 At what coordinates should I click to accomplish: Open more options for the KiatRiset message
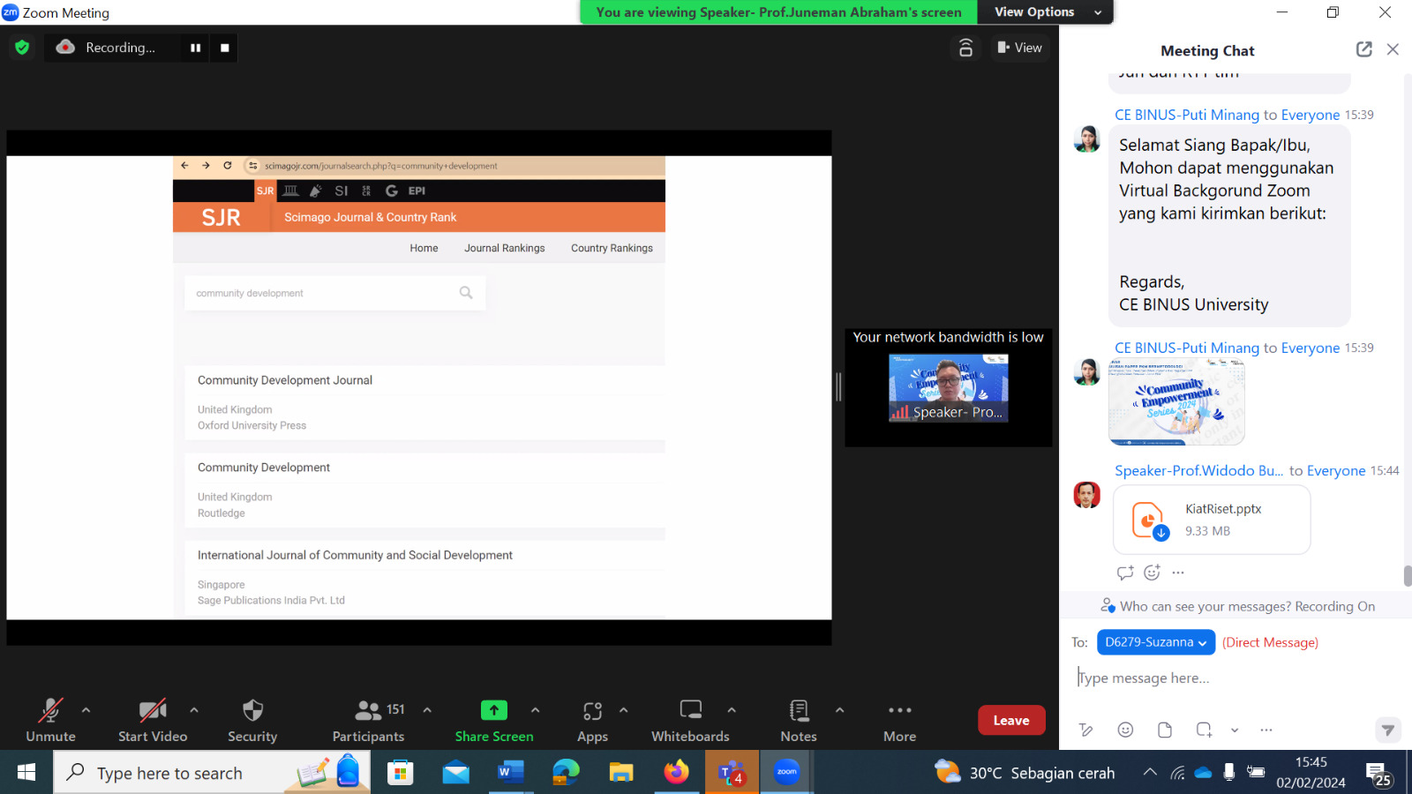tap(1178, 573)
